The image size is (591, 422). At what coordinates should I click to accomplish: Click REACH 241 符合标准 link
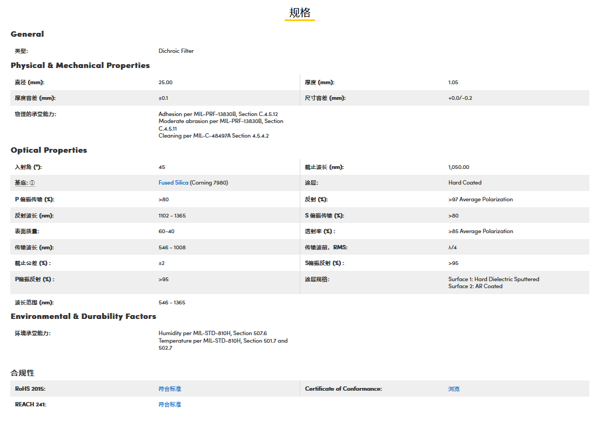(x=170, y=405)
